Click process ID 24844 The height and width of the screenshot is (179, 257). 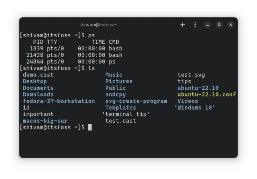pos(35,62)
